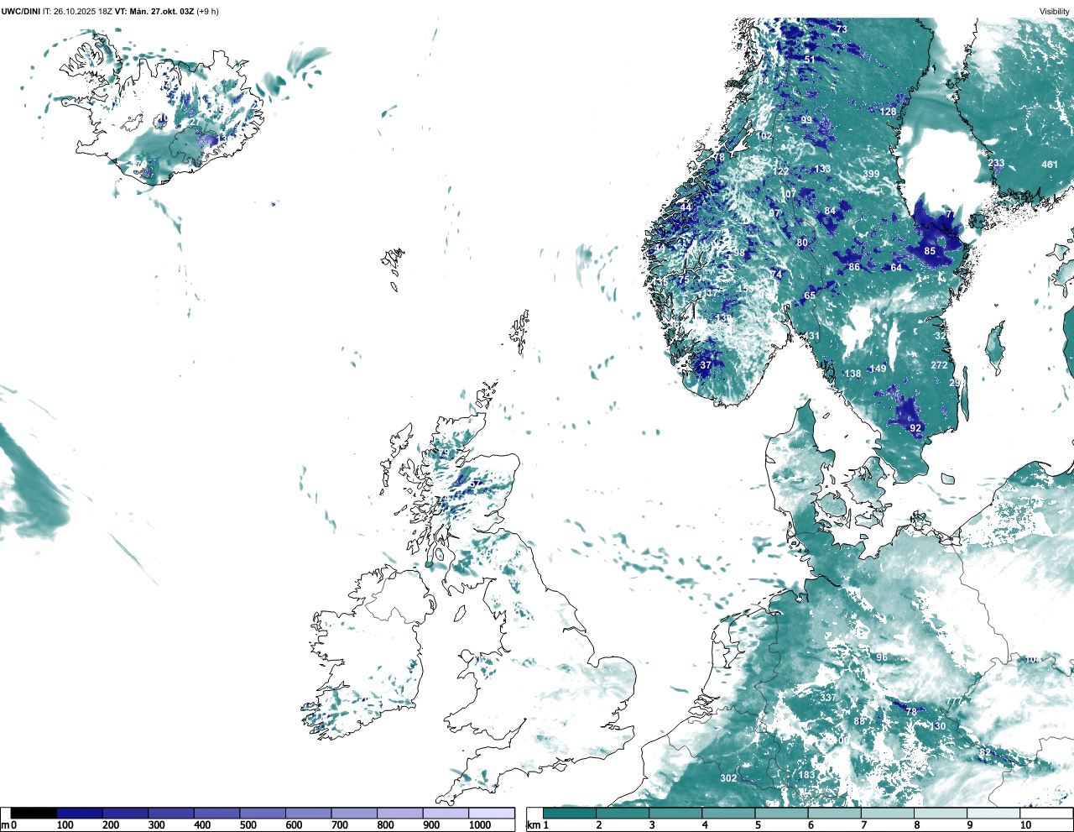Click the 4–5 km legend swatch

coord(728,813)
